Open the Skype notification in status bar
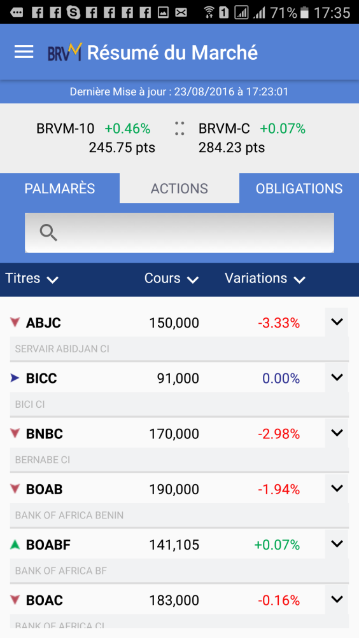Screen dimensions: 359x638 tap(73, 12)
